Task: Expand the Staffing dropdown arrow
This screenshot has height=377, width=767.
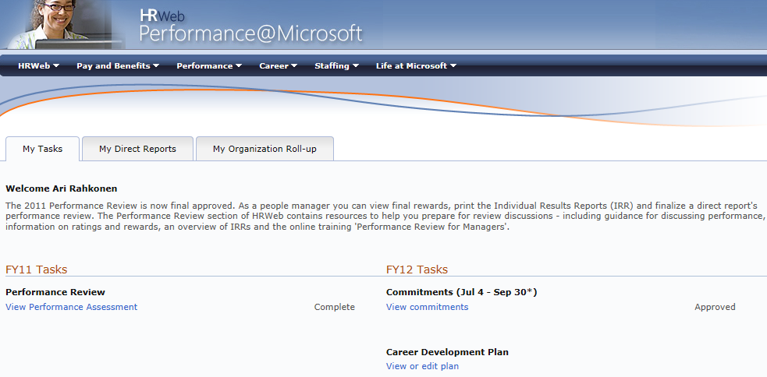Action: coord(356,66)
